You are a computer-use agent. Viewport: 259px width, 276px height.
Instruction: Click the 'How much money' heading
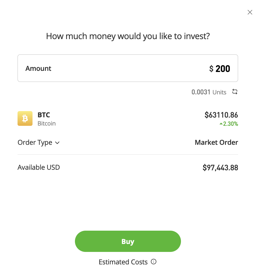pyautogui.click(x=128, y=36)
